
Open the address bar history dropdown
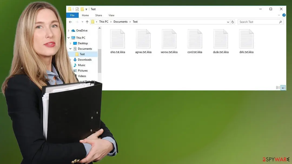[228, 22]
